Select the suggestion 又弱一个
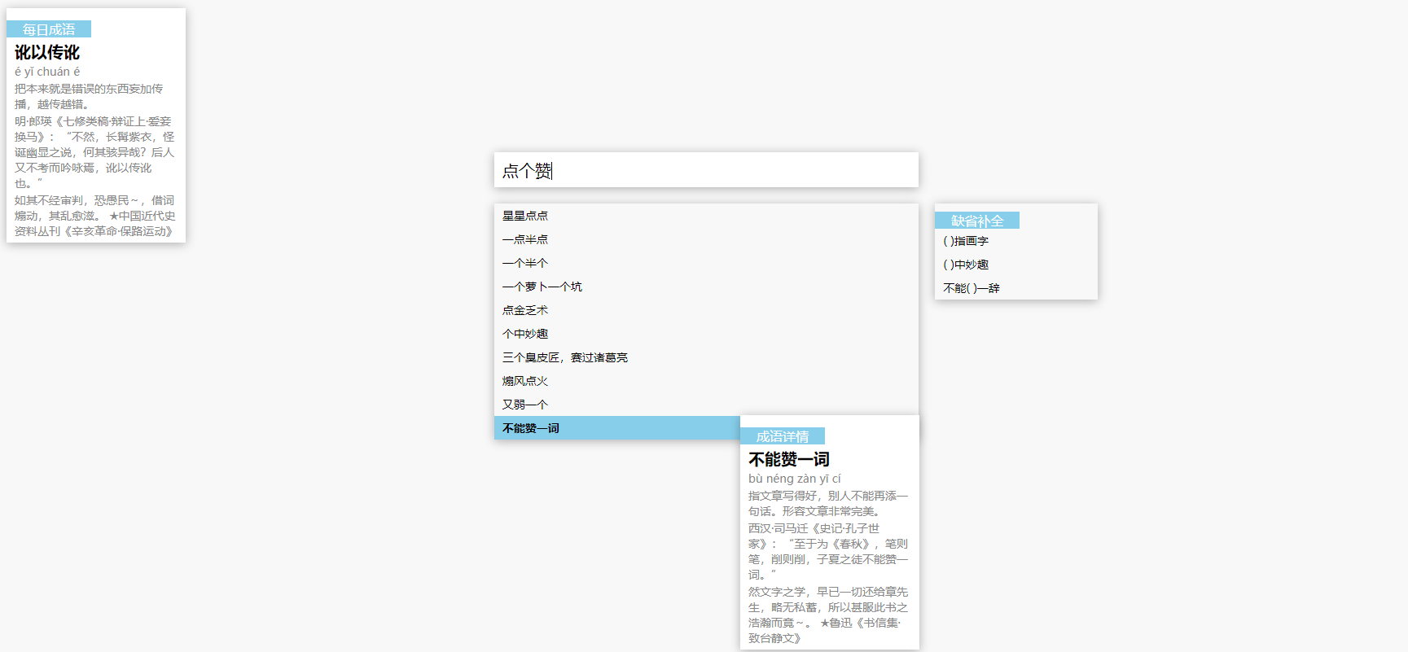This screenshot has width=1408, height=652. click(x=706, y=405)
